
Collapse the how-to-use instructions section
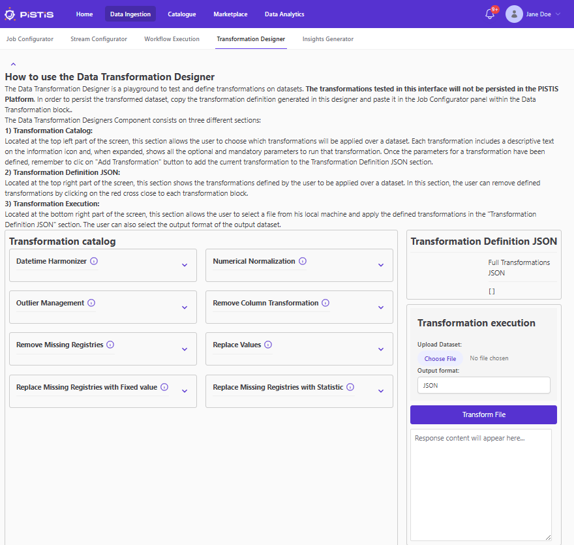pos(13,64)
